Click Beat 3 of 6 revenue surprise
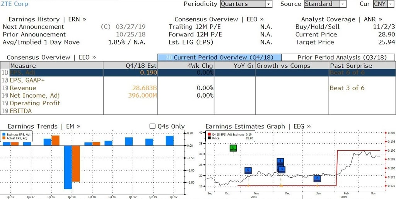 [347, 88]
